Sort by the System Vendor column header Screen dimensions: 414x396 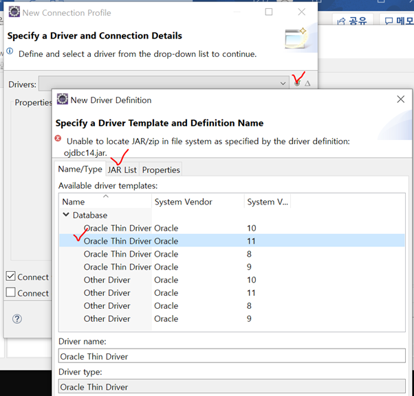coord(198,202)
